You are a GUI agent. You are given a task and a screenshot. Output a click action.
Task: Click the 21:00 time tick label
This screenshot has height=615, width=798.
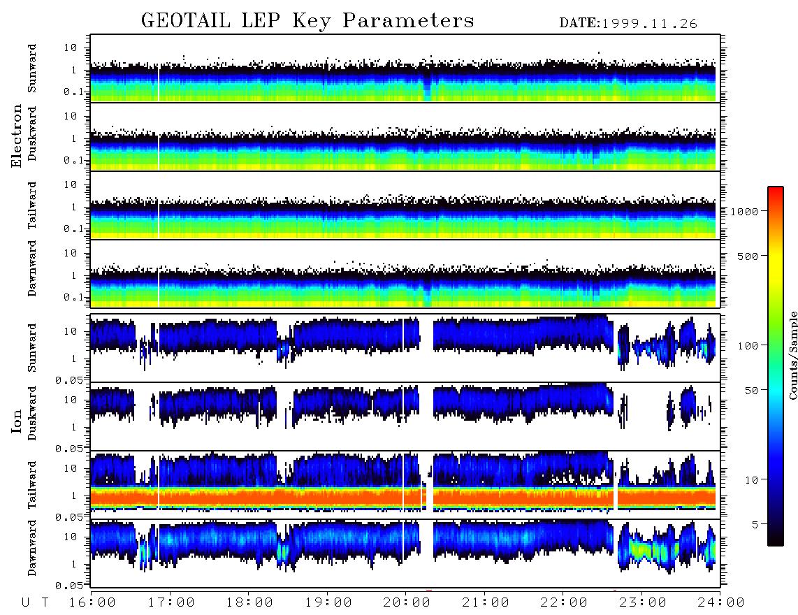(x=486, y=603)
